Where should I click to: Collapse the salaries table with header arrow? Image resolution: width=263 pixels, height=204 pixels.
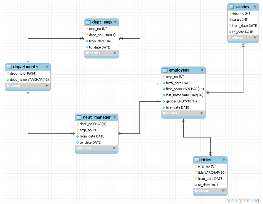[255, 7]
